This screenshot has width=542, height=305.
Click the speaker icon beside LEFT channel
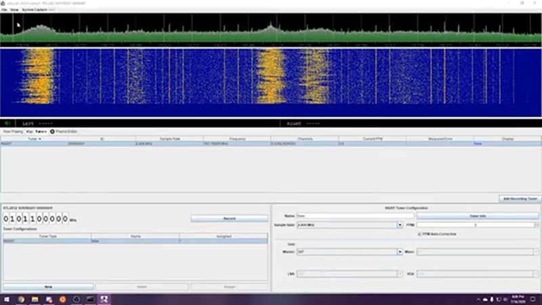[7, 123]
